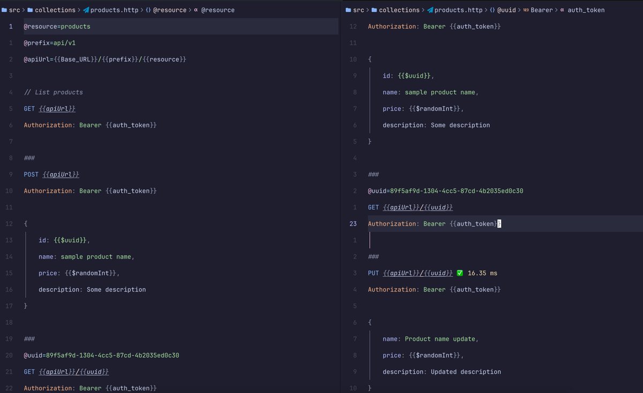Viewport: 643px width, 393px height.
Task: Expand chevron after collections in right breadcrumb
Action: pyautogui.click(x=423, y=10)
